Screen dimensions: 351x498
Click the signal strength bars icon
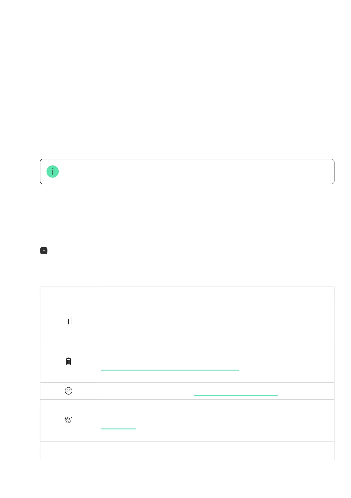pos(68,321)
